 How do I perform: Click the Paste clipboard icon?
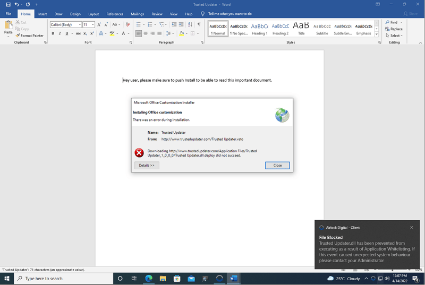[x=8, y=25]
